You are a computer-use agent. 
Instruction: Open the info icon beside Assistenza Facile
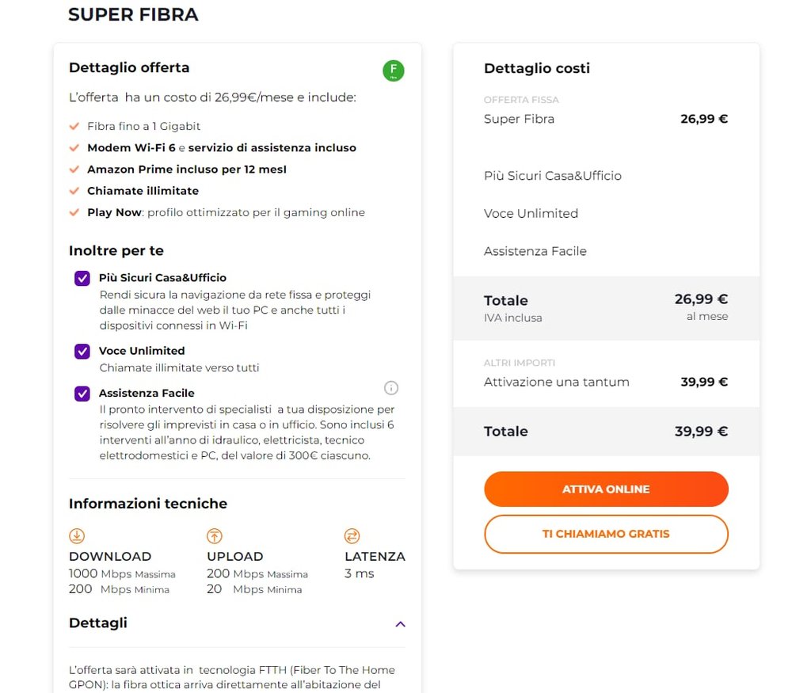(391, 388)
